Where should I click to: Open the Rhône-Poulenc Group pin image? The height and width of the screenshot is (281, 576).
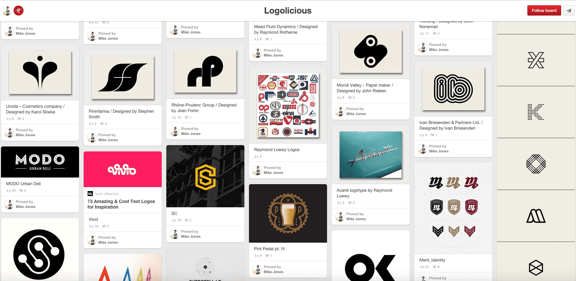(x=205, y=71)
